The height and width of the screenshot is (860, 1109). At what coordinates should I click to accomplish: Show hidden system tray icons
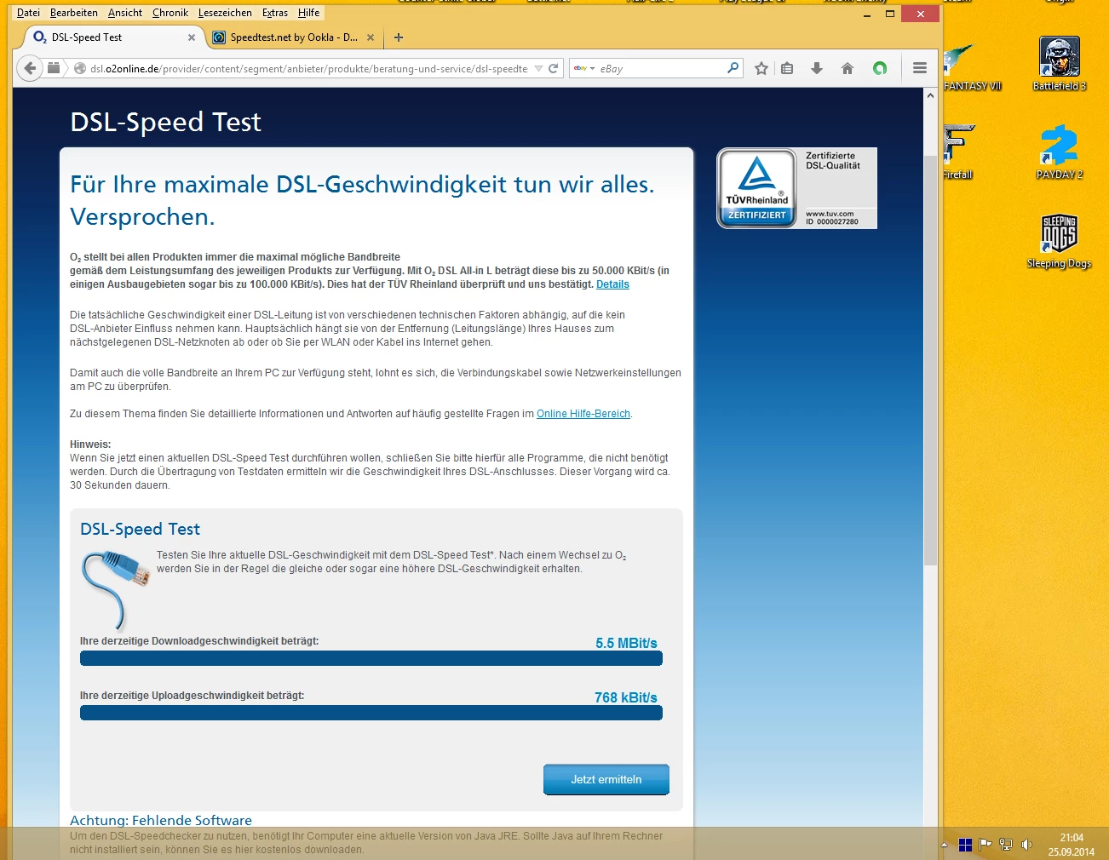944,845
